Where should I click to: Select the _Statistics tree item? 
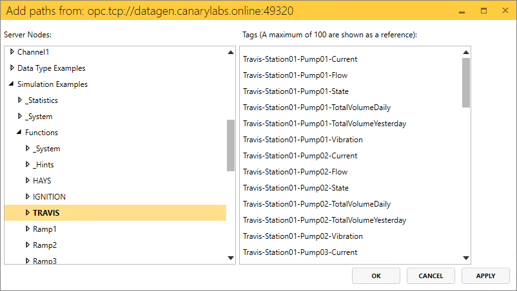[41, 100]
